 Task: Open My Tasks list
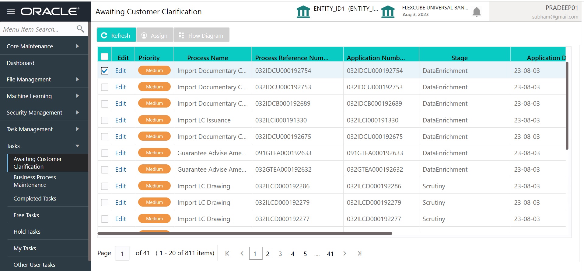(47, 248)
